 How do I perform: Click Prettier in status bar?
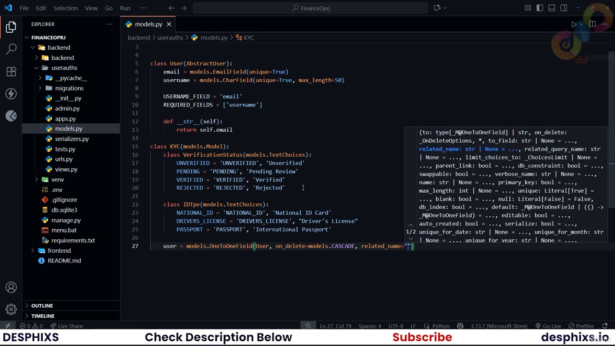[581, 326]
